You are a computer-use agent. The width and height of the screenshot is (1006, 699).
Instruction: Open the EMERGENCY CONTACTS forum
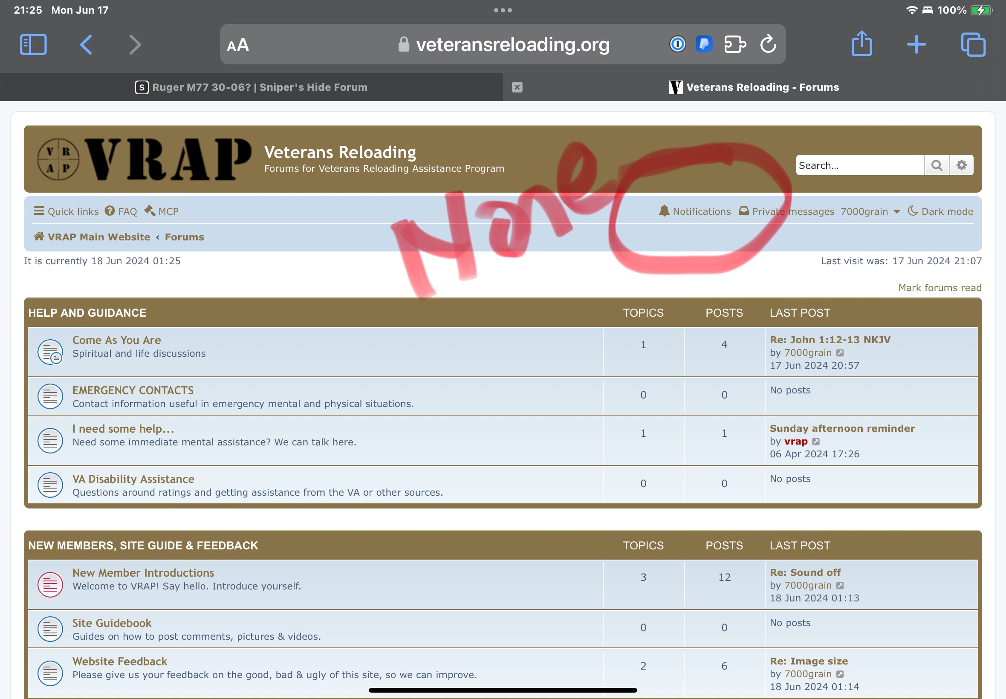coord(133,390)
